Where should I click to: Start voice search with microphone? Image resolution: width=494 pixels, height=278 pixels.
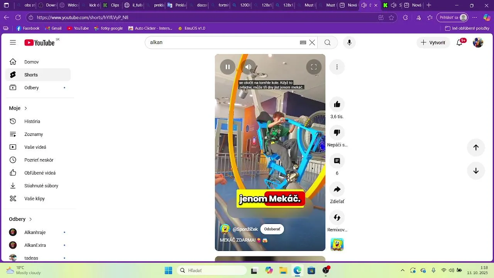click(349, 42)
